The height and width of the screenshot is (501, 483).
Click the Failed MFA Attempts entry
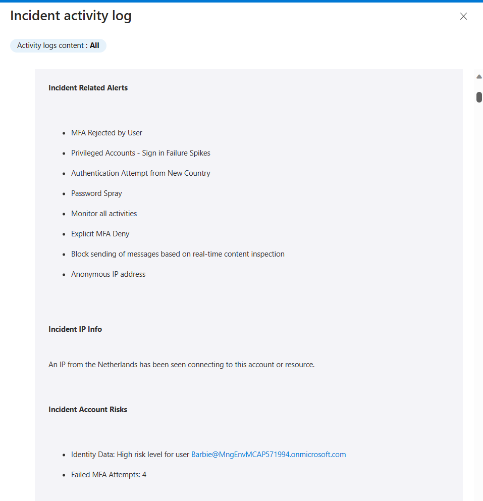click(x=109, y=475)
